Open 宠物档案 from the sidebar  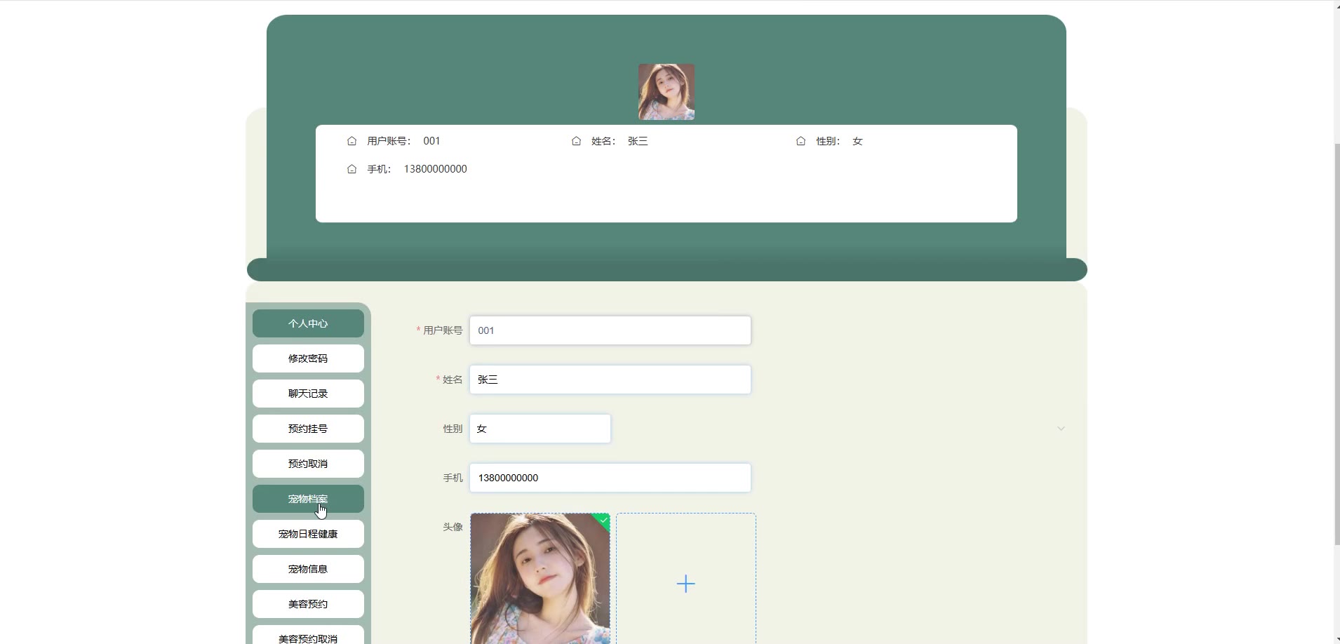click(308, 499)
